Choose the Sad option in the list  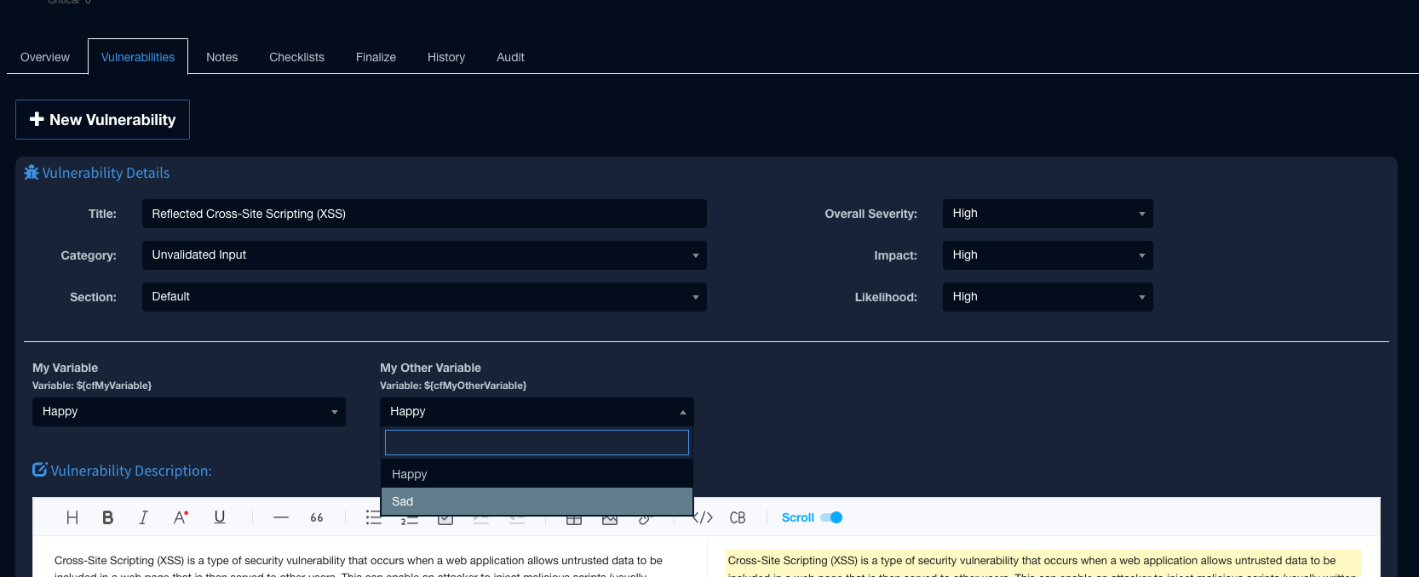coord(537,501)
